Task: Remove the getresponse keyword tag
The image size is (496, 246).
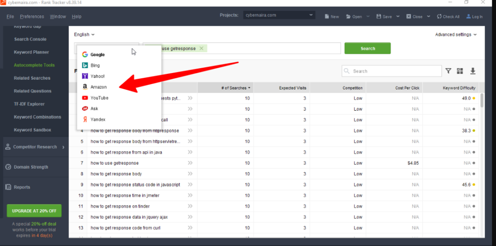Action: (201, 48)
